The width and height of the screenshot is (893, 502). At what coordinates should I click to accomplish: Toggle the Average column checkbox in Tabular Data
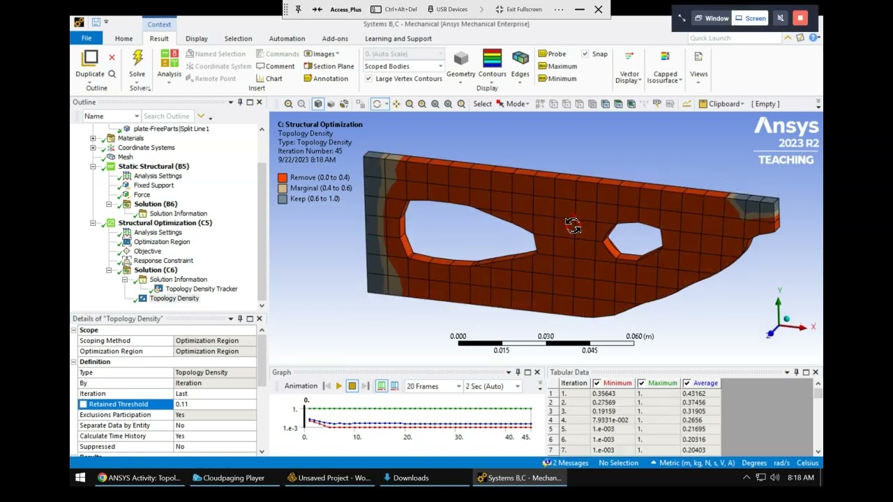(687, 383)
